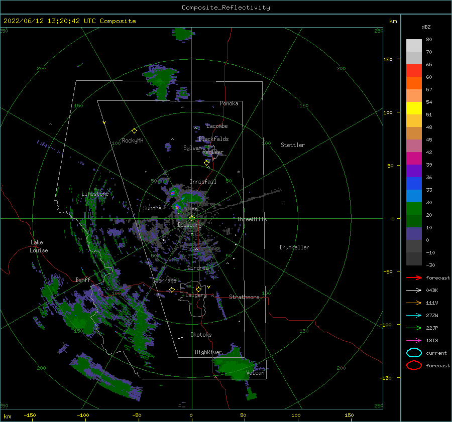Click the 'HighRiver' label
Screen dimensions: 452x422
point(208,352)
